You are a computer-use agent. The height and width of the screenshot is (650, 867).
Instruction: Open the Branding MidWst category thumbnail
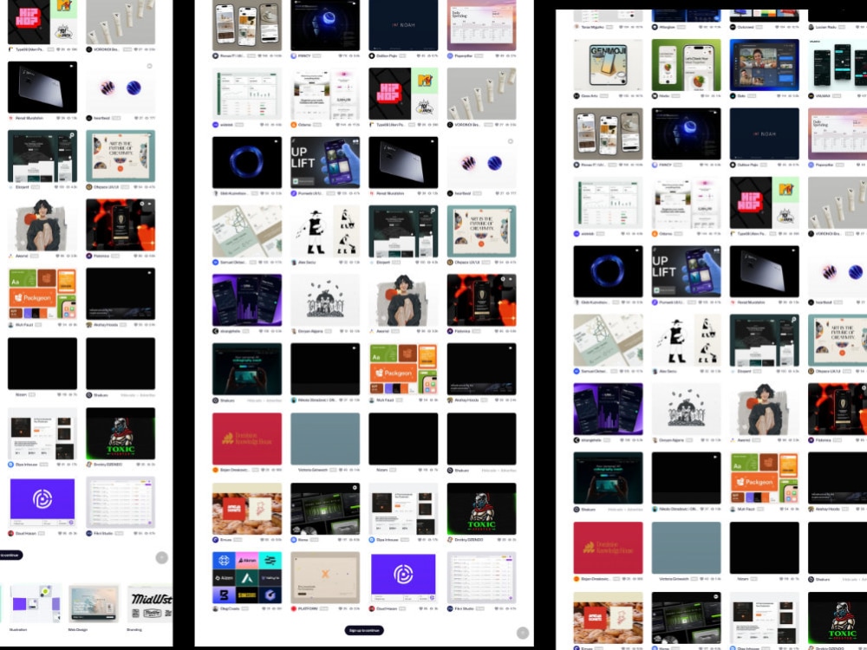coord(150,603)
